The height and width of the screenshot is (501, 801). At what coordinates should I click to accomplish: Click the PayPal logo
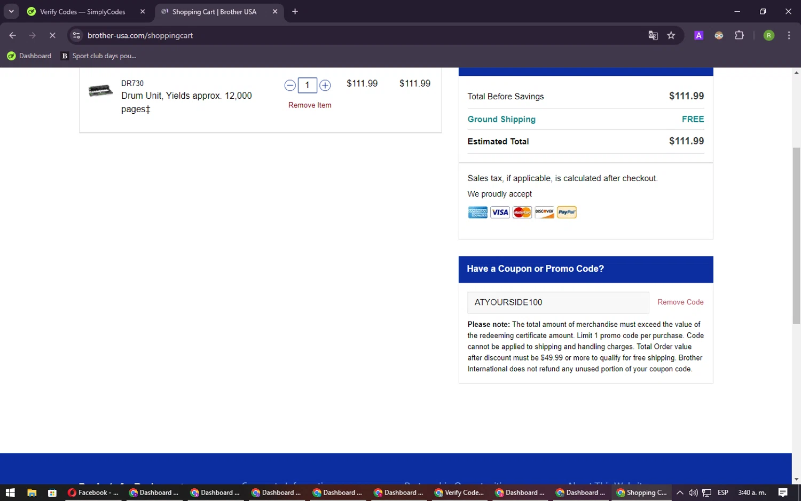[x=567, y=213]
